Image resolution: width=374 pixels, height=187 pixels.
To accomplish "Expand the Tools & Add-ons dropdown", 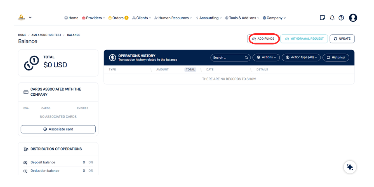I will click(x=242, y=18).
